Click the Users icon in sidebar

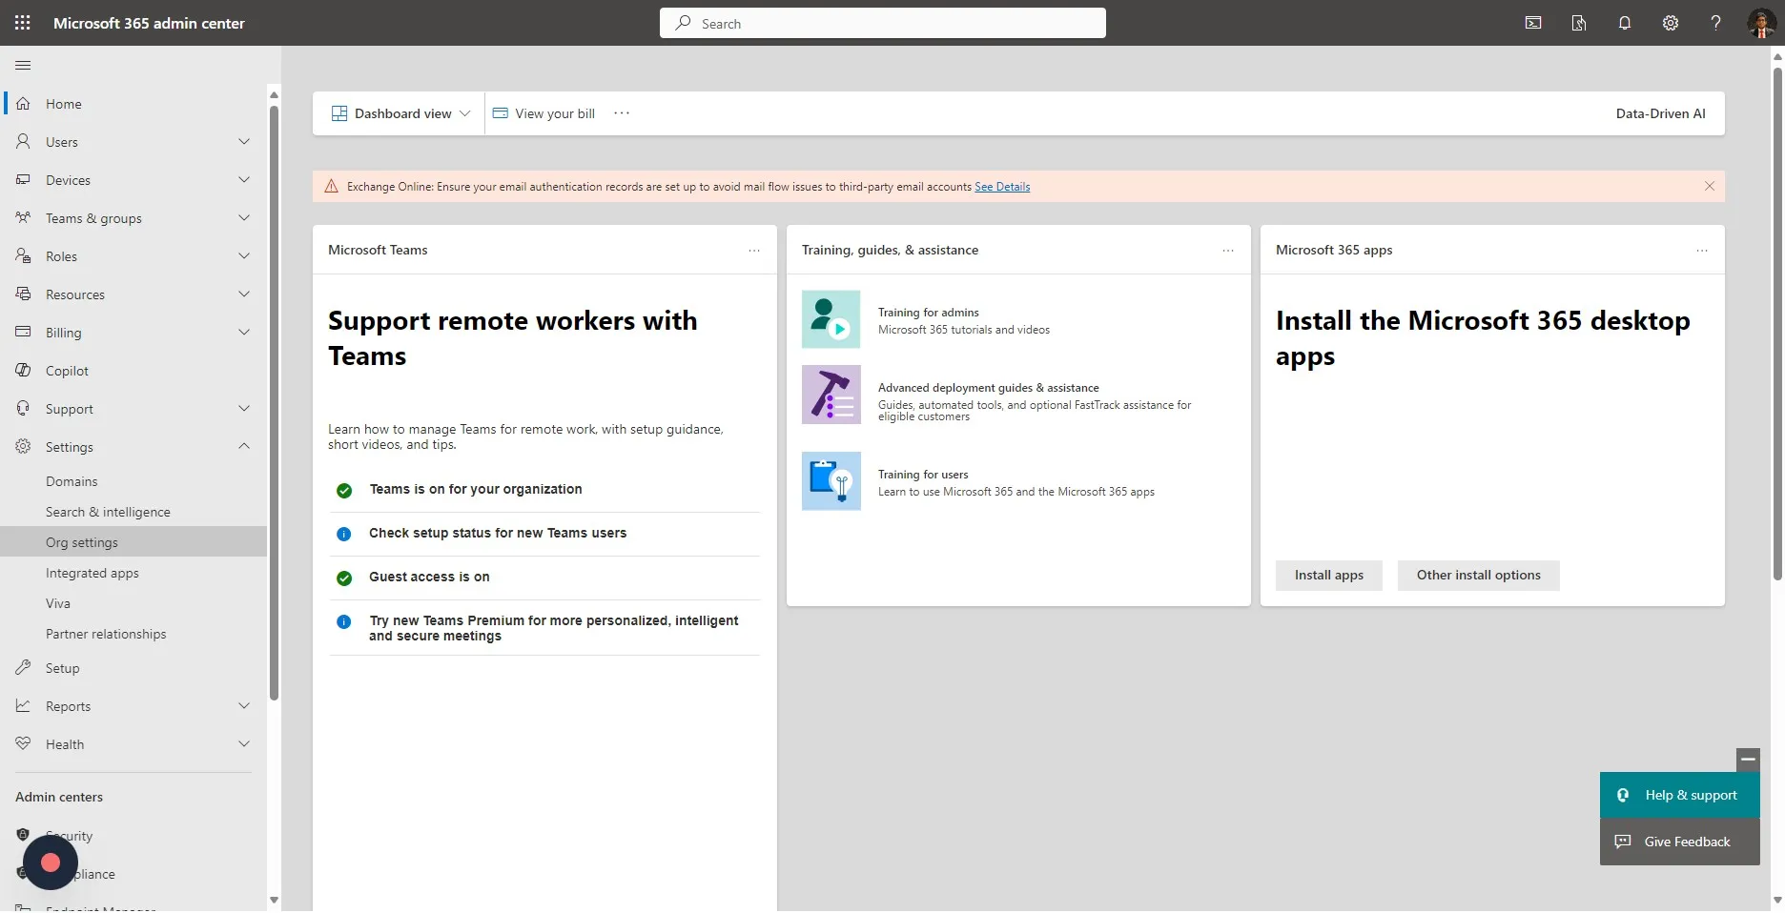click(x=23, y=141)
